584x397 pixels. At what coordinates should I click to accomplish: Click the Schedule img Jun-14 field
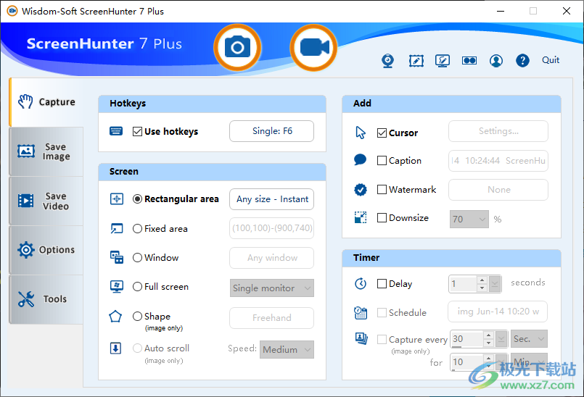click(498, 312)
